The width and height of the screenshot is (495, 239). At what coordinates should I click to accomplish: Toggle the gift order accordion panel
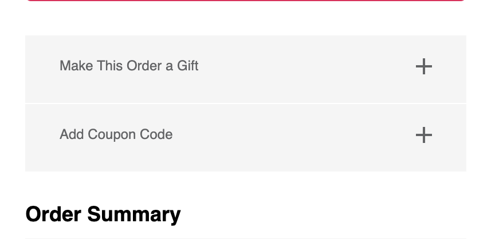click(x=245, y=69)
